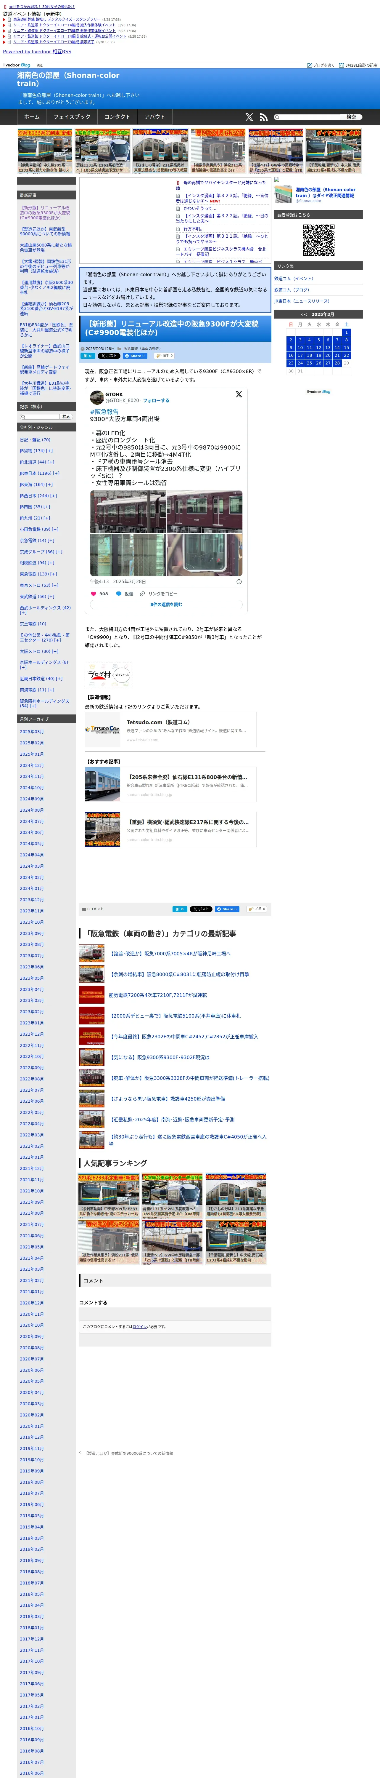Screen dimensions: 380x1778
Task: Click the 返信 reply icon on tweet
Action: click(x=119, y=594)
